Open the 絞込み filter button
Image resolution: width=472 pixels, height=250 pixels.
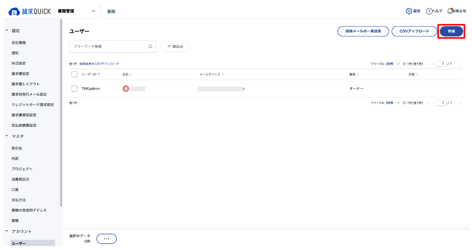(175, 47)
